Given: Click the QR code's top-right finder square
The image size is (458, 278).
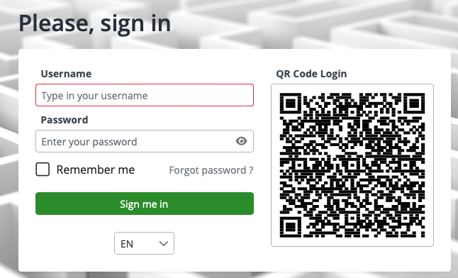Looking at the screenshot, I should [x=414, y=104].
